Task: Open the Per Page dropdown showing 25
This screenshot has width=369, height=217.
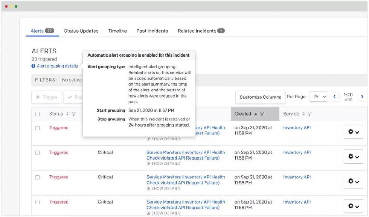Action: tap(319, 97)
